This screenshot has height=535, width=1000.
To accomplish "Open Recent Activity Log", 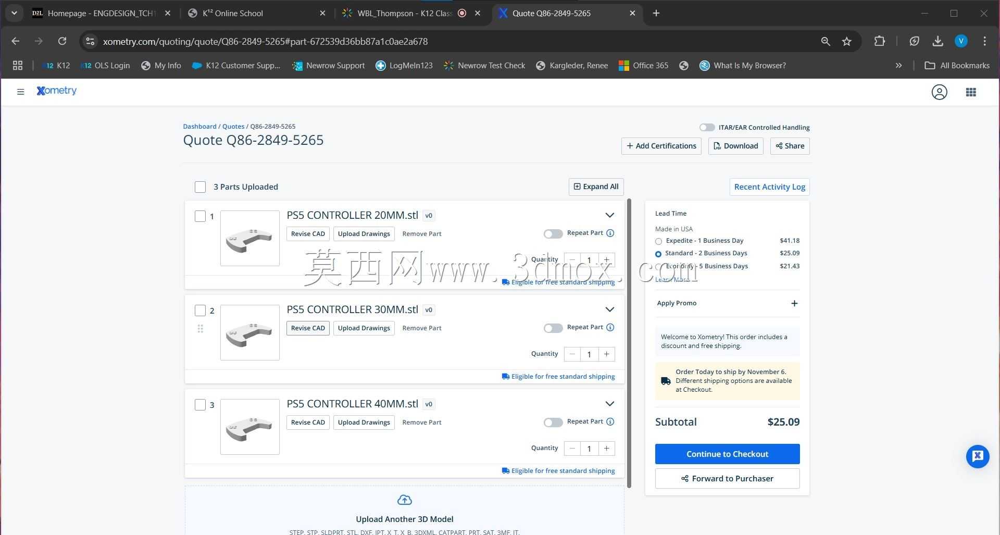I will click(769, 187).
